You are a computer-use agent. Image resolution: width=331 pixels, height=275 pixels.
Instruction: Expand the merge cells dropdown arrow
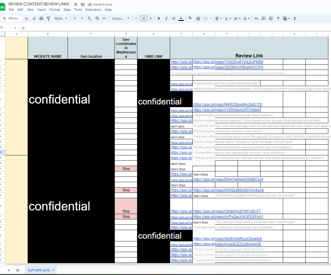coord(211,18)
